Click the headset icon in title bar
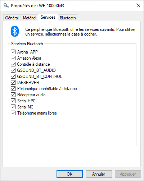 [x=6, y=5]
